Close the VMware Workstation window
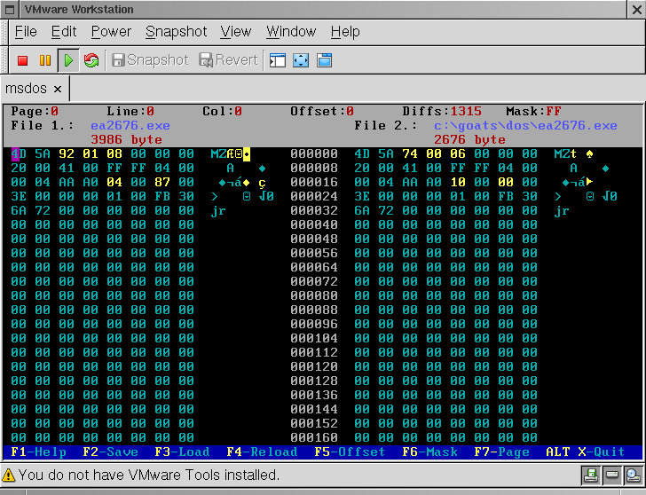Screen dimensions: 646x495 [636, 10]
